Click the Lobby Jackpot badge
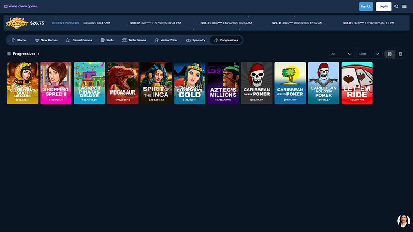This screenshot has width=413, height=232. (16, 23)
